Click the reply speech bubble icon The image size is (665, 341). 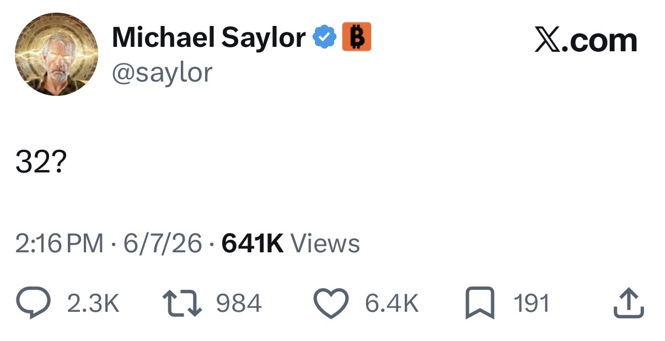pos(34,304)
